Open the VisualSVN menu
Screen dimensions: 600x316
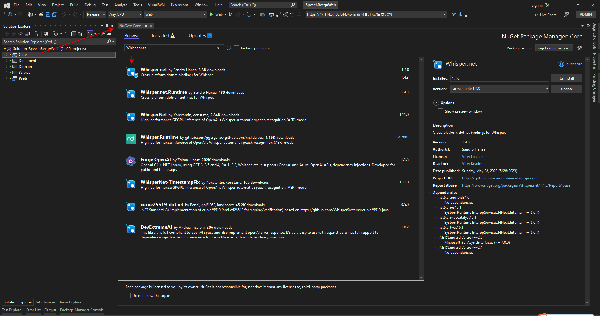156,5
